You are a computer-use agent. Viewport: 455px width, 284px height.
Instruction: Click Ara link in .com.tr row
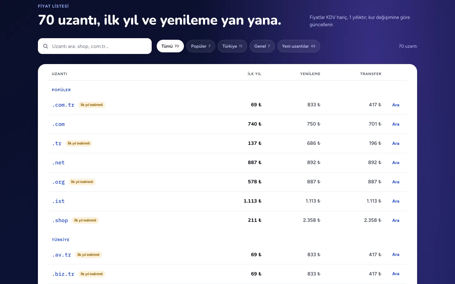[396, 105]
